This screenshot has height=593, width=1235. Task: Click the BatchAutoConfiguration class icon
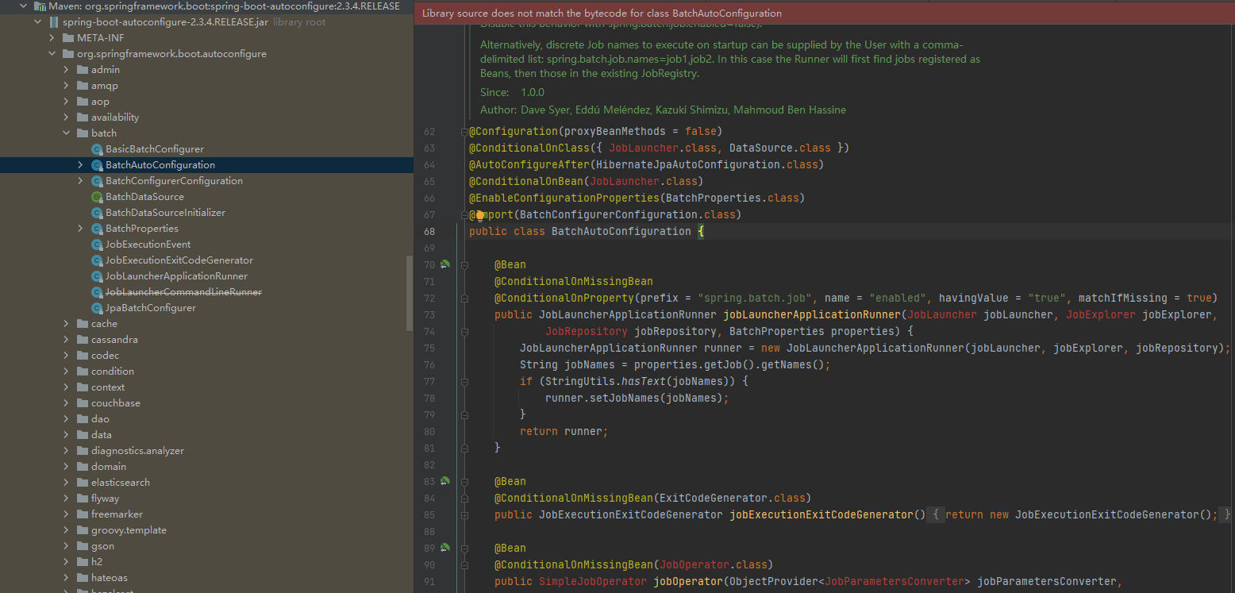98,165
